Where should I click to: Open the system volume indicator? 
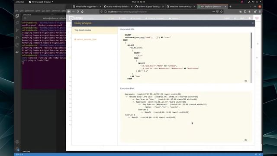click(x=253, y=2)
